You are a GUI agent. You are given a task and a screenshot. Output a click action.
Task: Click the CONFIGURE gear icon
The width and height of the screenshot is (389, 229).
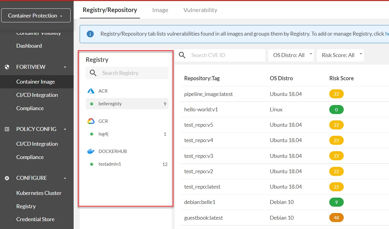point(7,178)
